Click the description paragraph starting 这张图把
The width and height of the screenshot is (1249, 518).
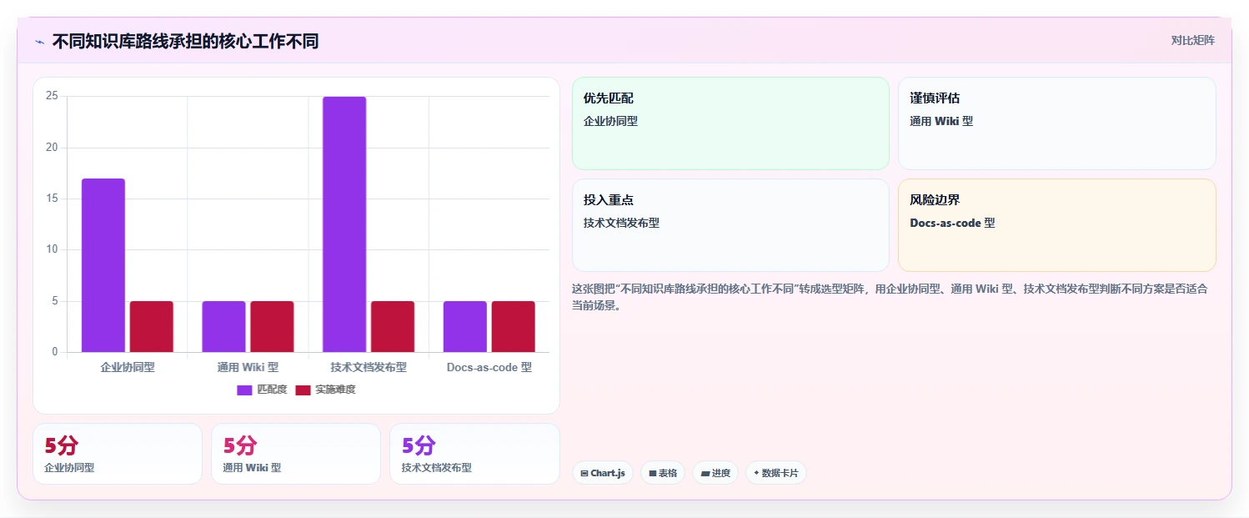click(x=890, y=297)
